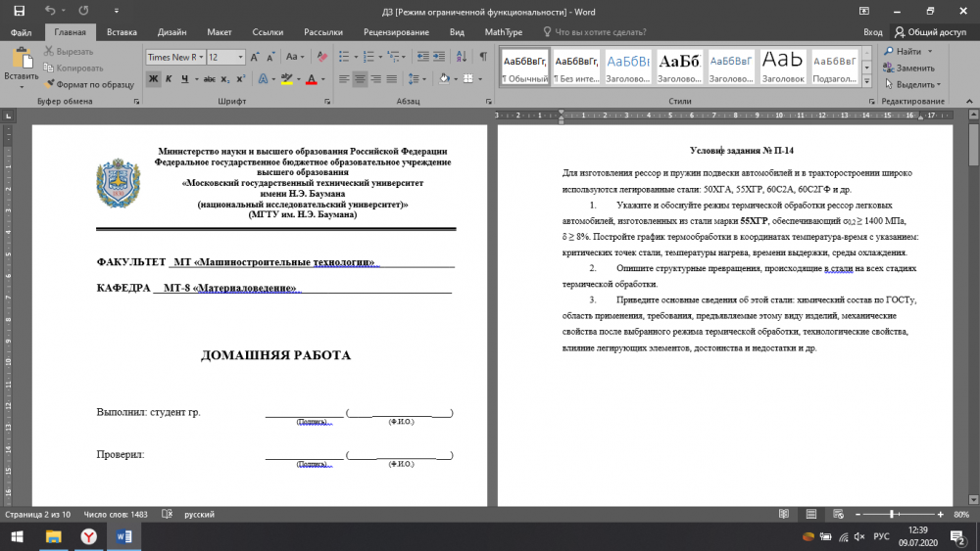
Task: Expand the Styles gallery with the More arrow
Action: 867,80
